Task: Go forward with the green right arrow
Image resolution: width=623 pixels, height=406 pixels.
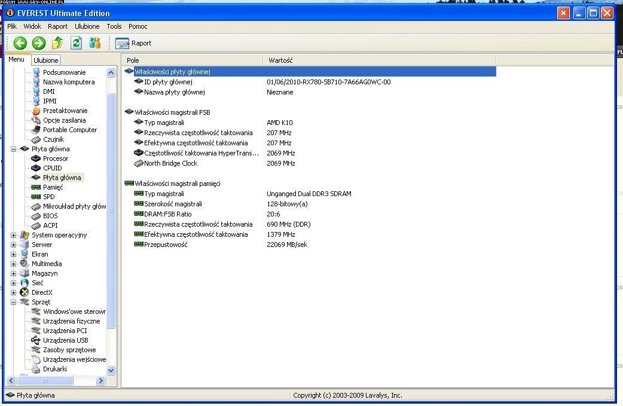Action: pos(39,43)
